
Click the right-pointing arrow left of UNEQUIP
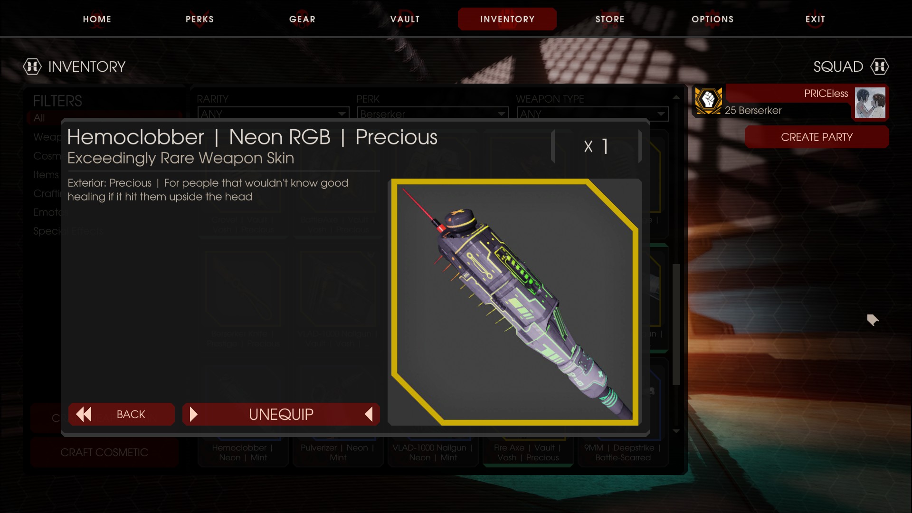[x=193, y=414]
